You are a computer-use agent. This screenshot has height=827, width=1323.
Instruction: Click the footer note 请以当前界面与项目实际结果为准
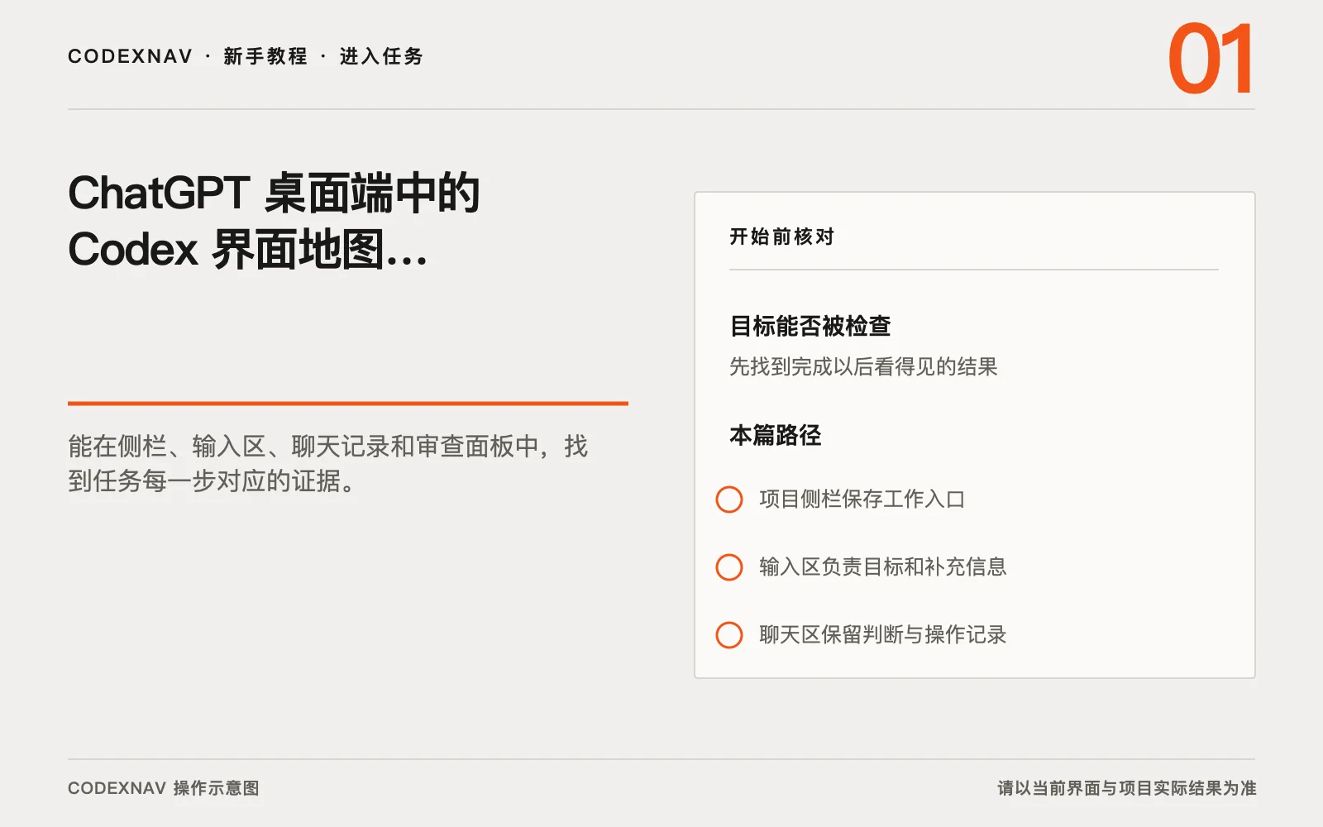point(1126,788)
